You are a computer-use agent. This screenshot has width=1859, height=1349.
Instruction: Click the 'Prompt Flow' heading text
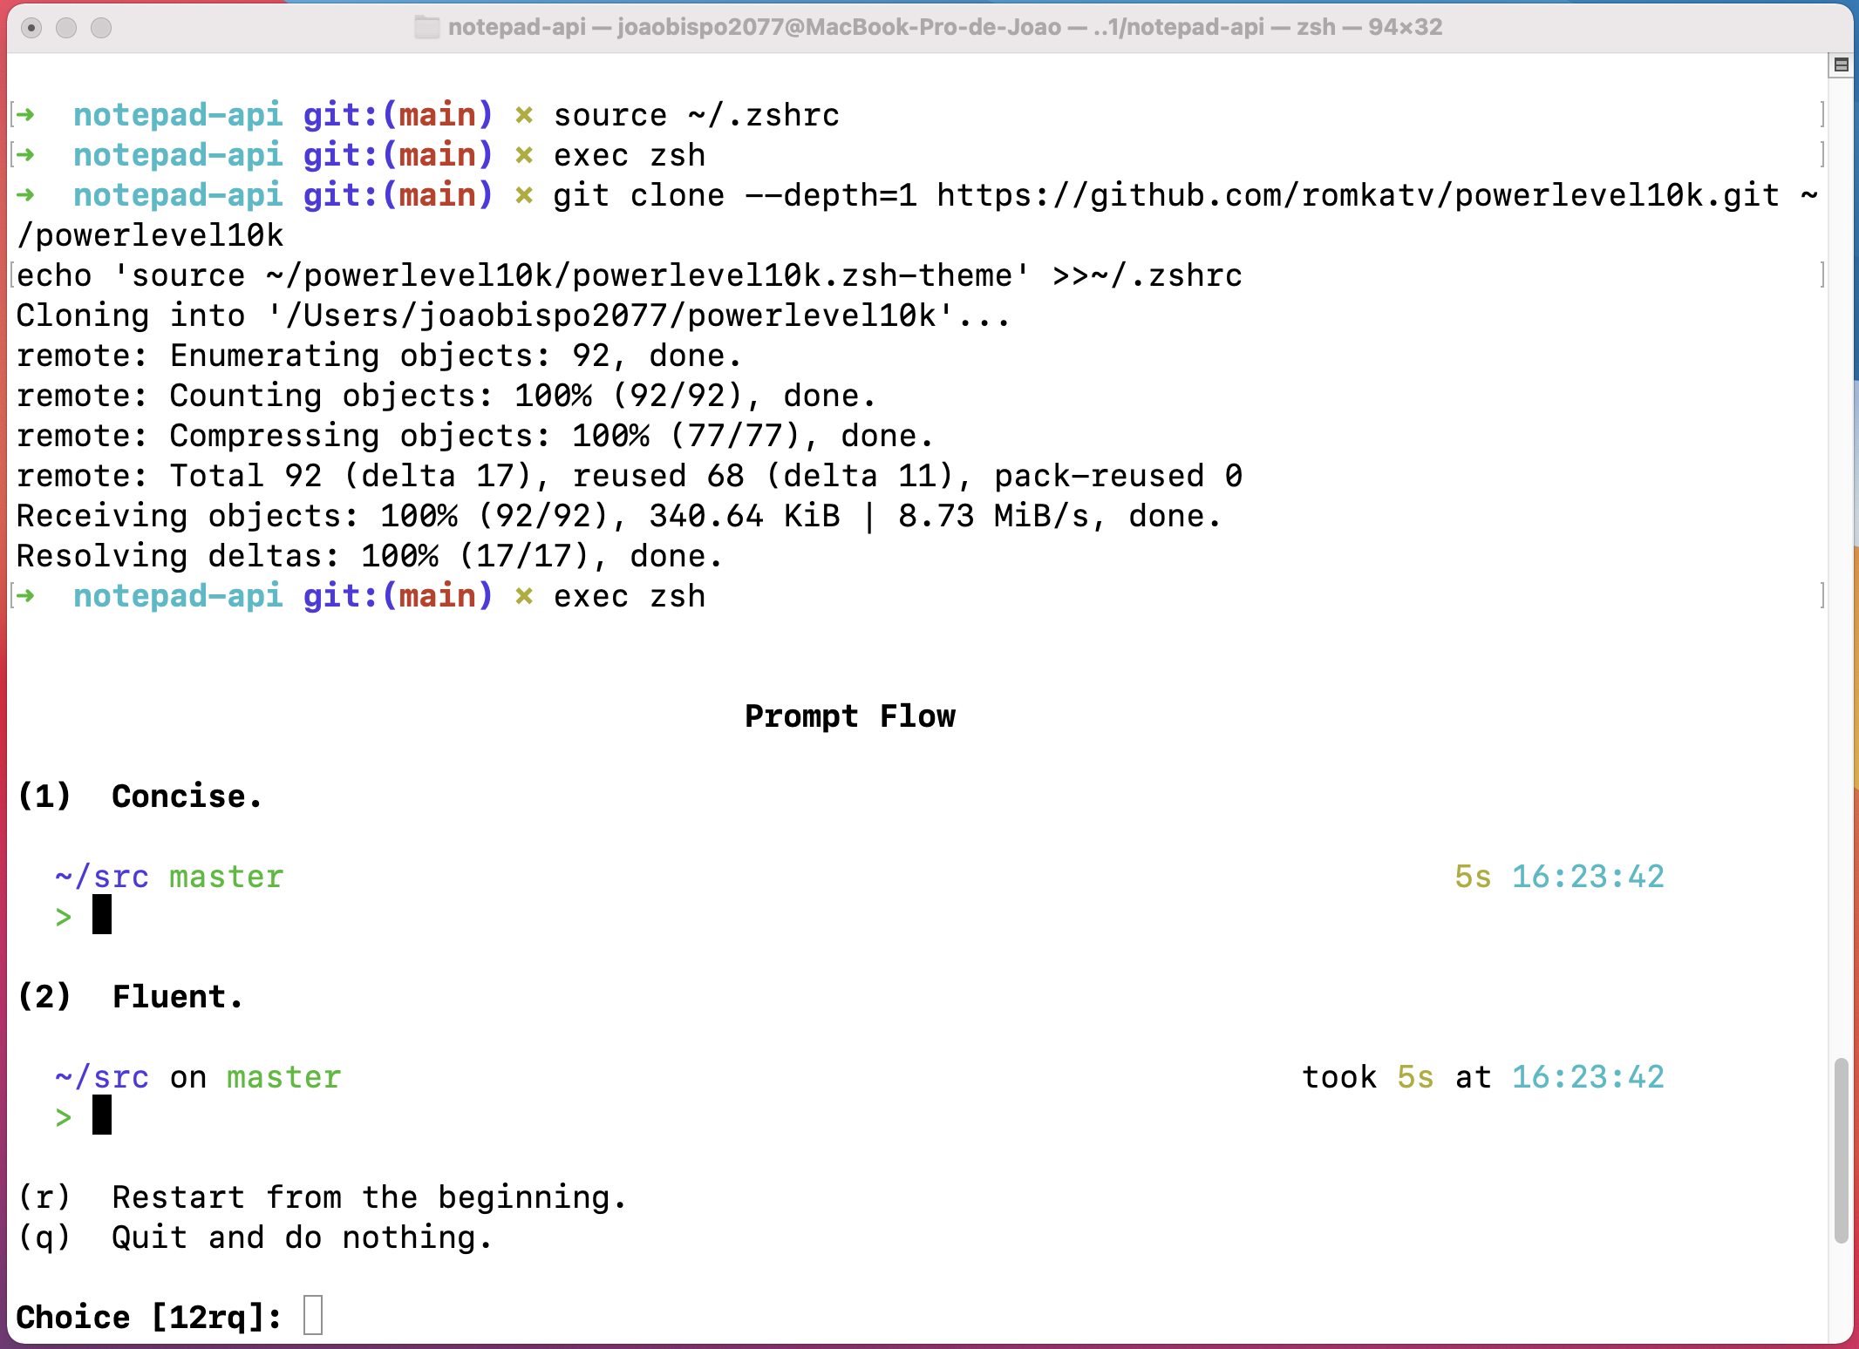tap(850, 716)
